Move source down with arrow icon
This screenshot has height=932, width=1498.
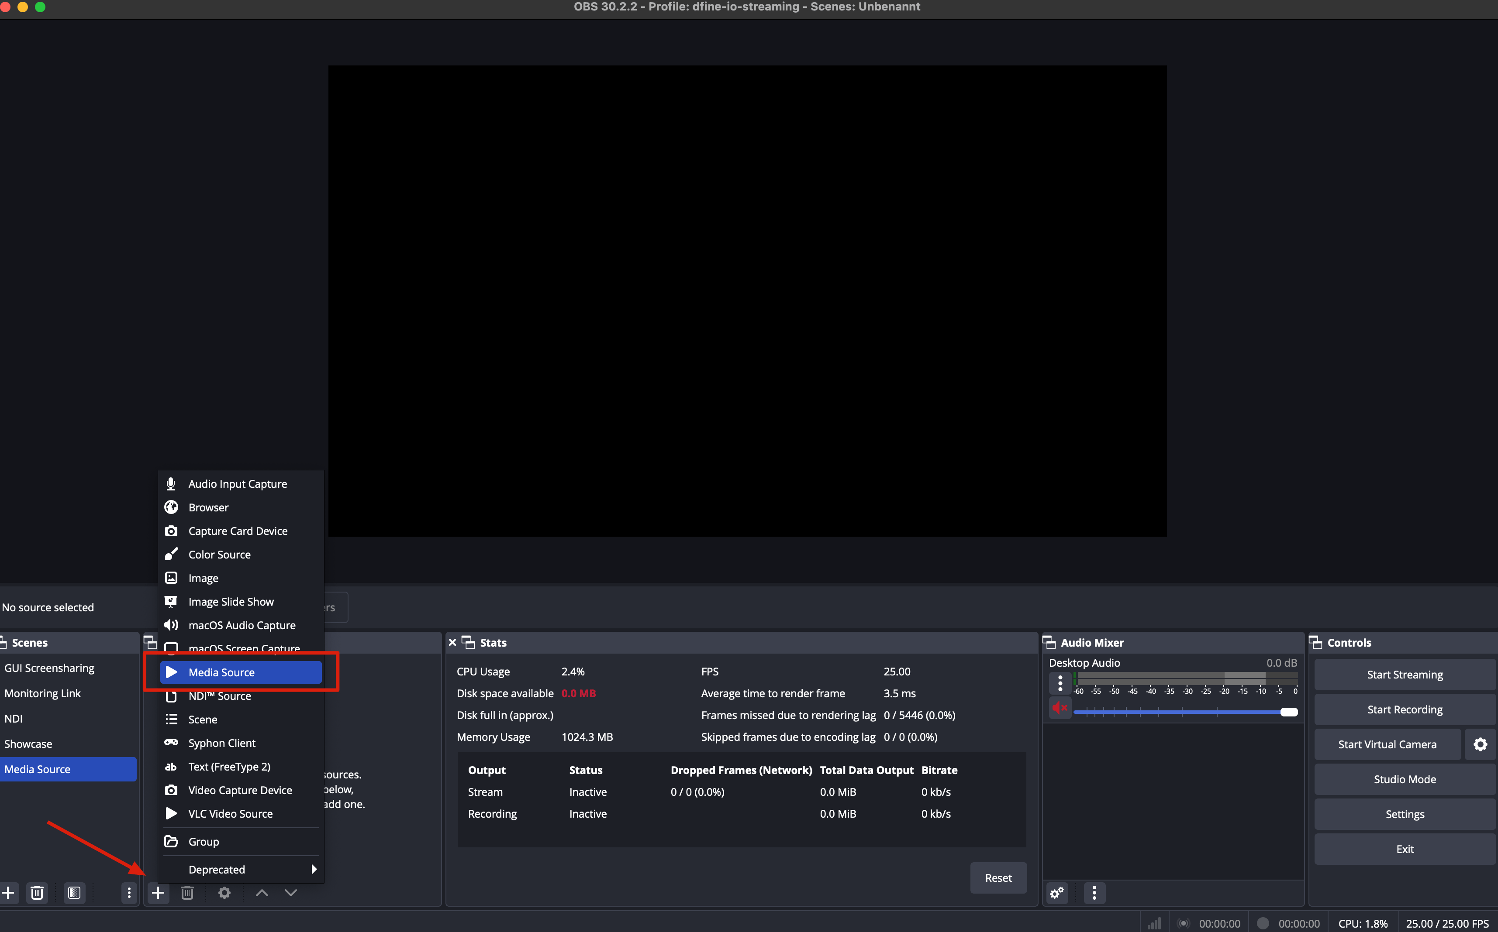pos(290,893)
